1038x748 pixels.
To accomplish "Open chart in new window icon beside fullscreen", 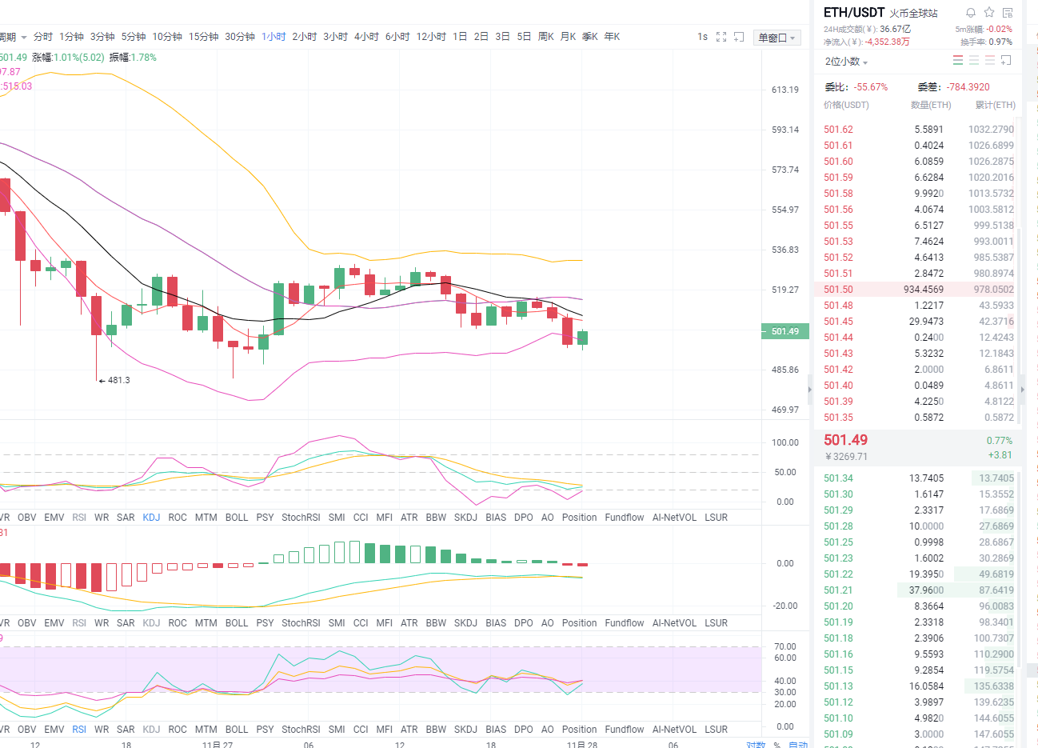I will (739, 37).
